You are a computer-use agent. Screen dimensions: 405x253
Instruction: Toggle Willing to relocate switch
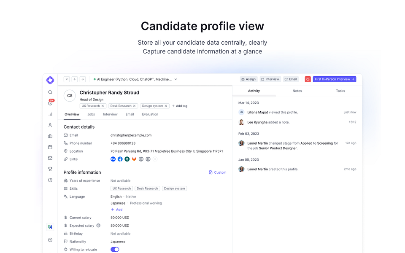pos(114,249)
